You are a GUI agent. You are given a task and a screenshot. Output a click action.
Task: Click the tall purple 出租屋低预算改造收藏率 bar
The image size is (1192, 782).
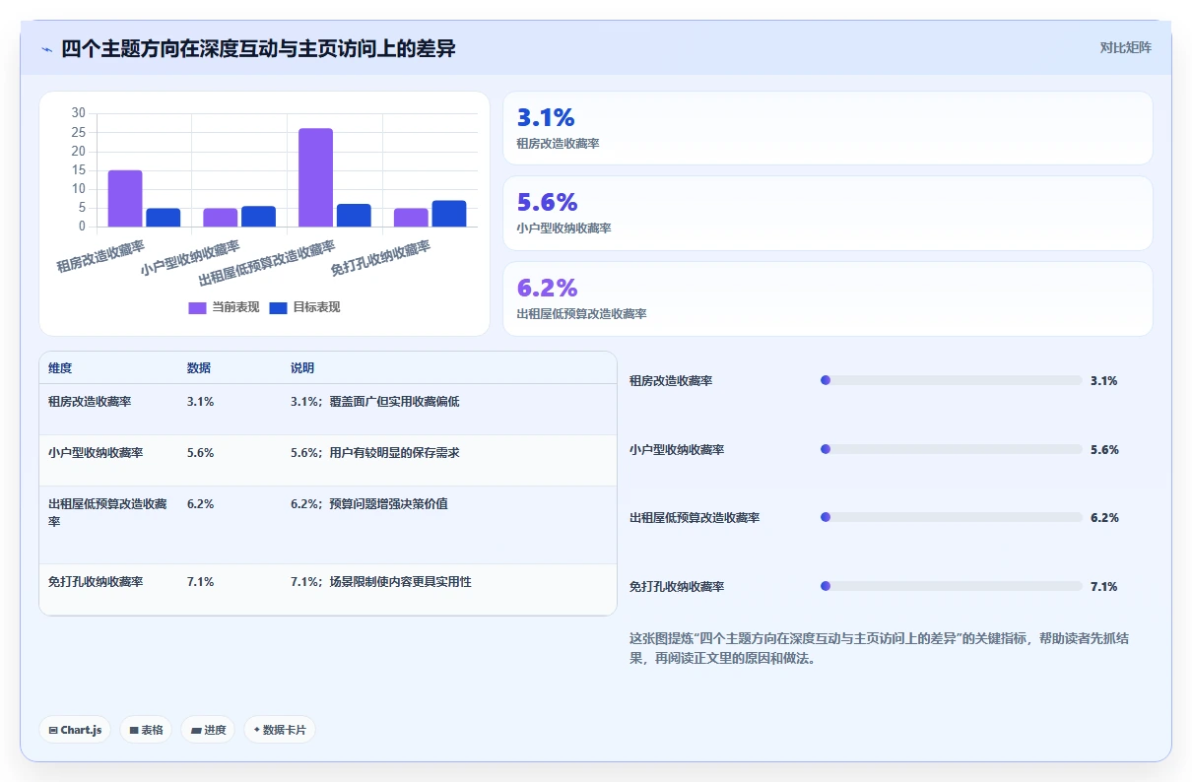click(x=316, y=177)
